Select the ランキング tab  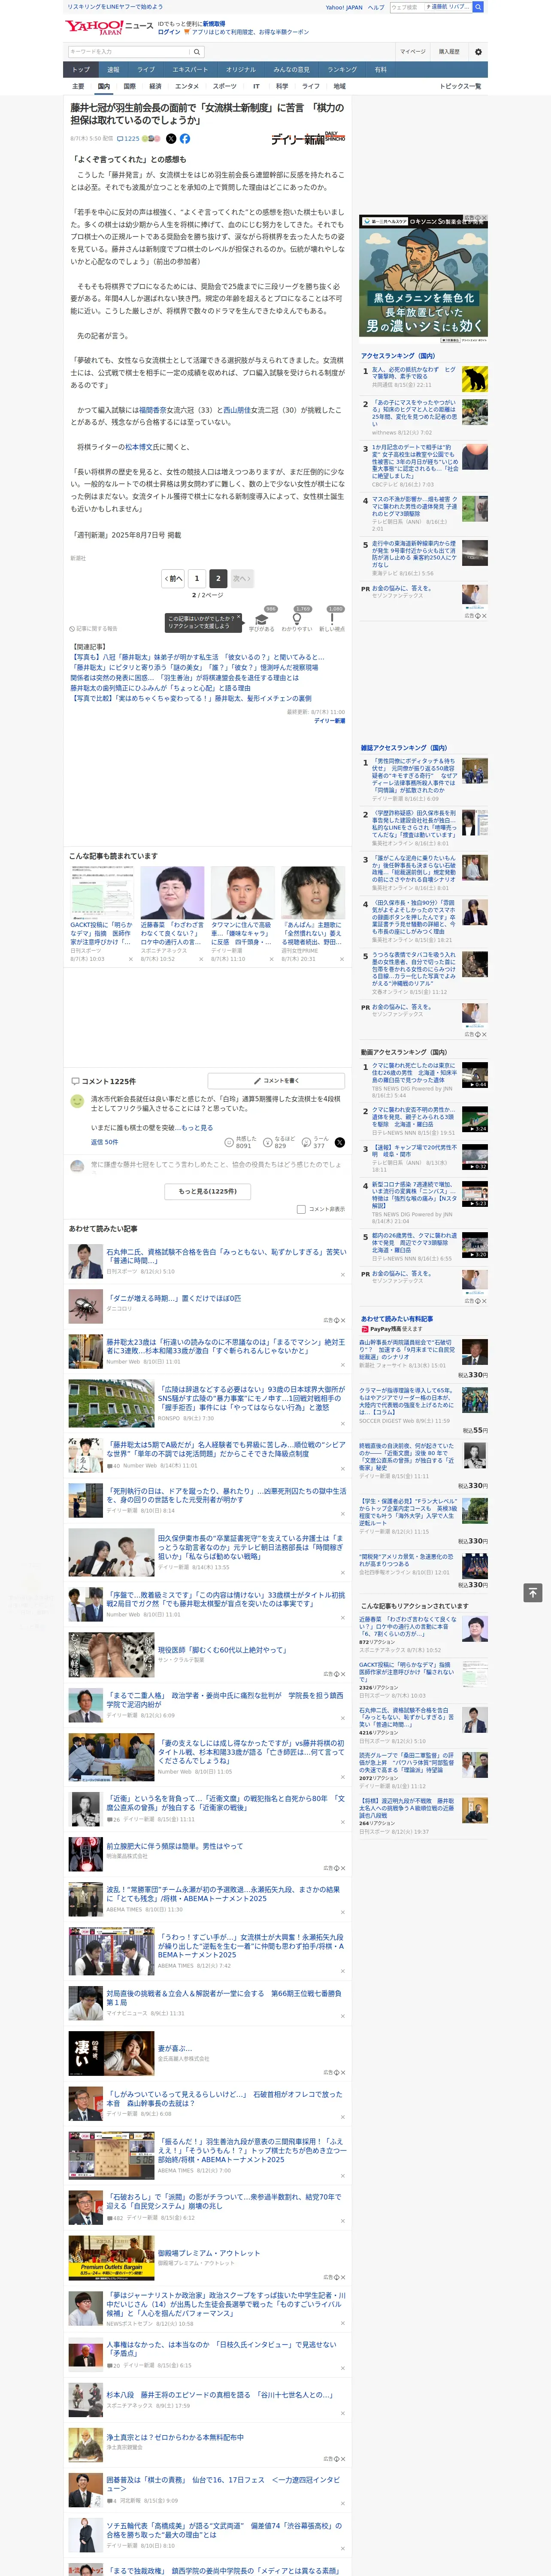click(x=342, y=70)
